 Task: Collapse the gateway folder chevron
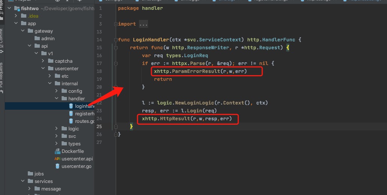click(x=23, y=31)
